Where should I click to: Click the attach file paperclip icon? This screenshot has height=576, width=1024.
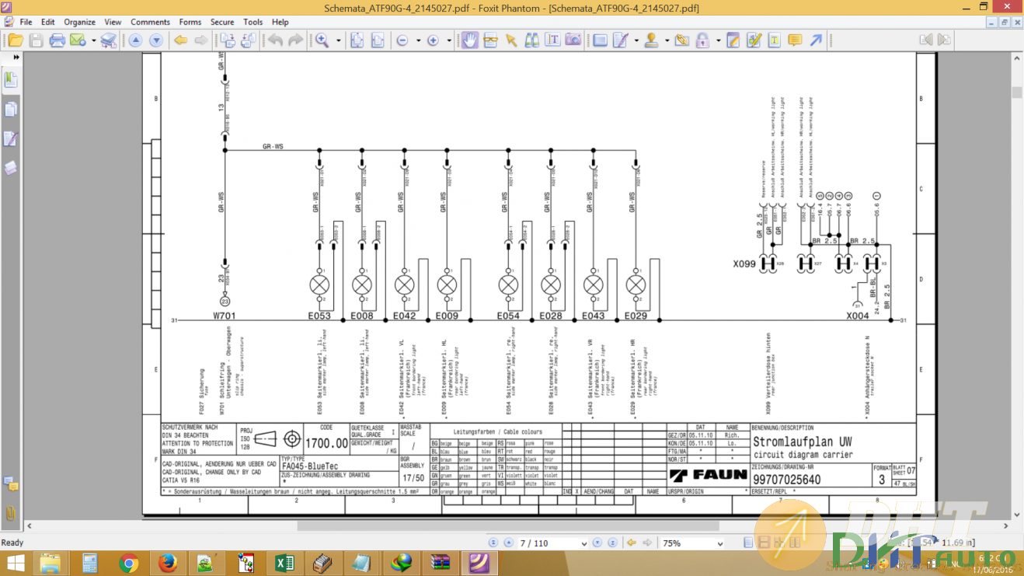(x=681, y=40)
